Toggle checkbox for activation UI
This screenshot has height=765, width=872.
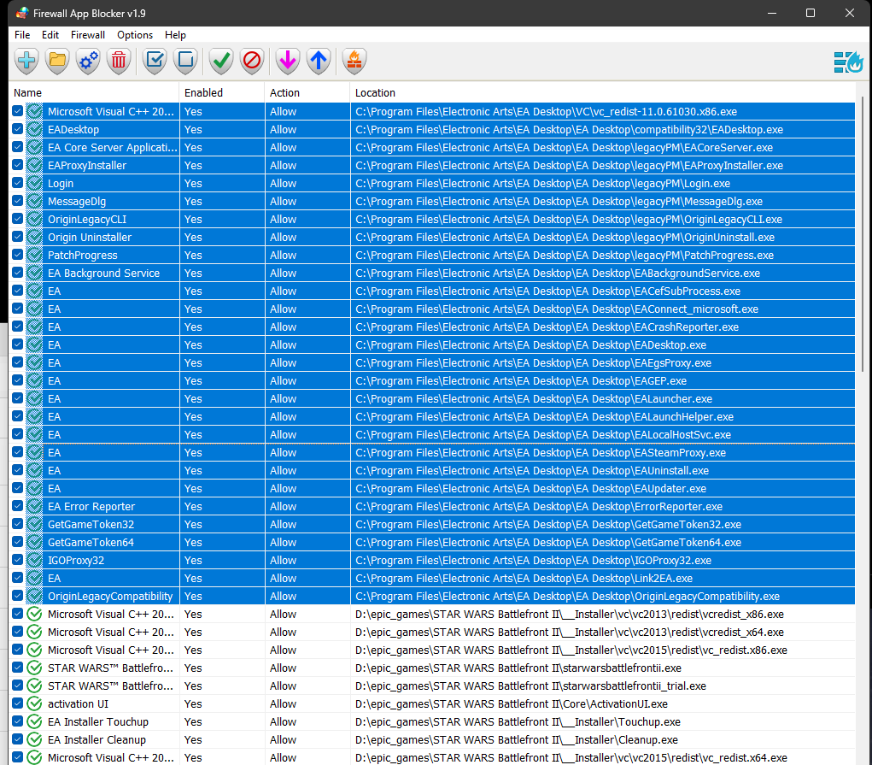[x=17, y=703]
